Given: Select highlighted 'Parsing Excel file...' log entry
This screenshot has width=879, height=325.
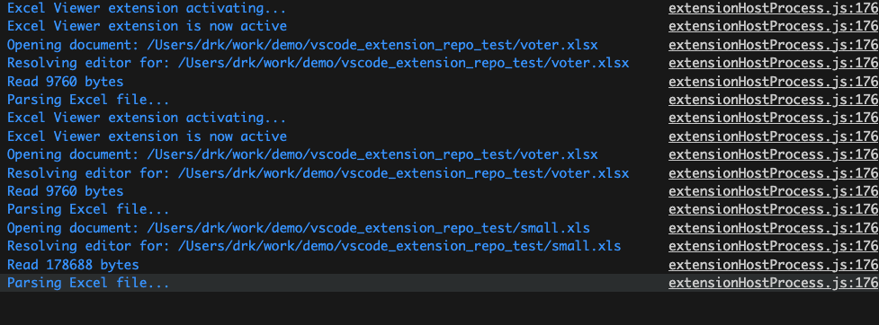Looking at the screenshot, I should point(88,283).
